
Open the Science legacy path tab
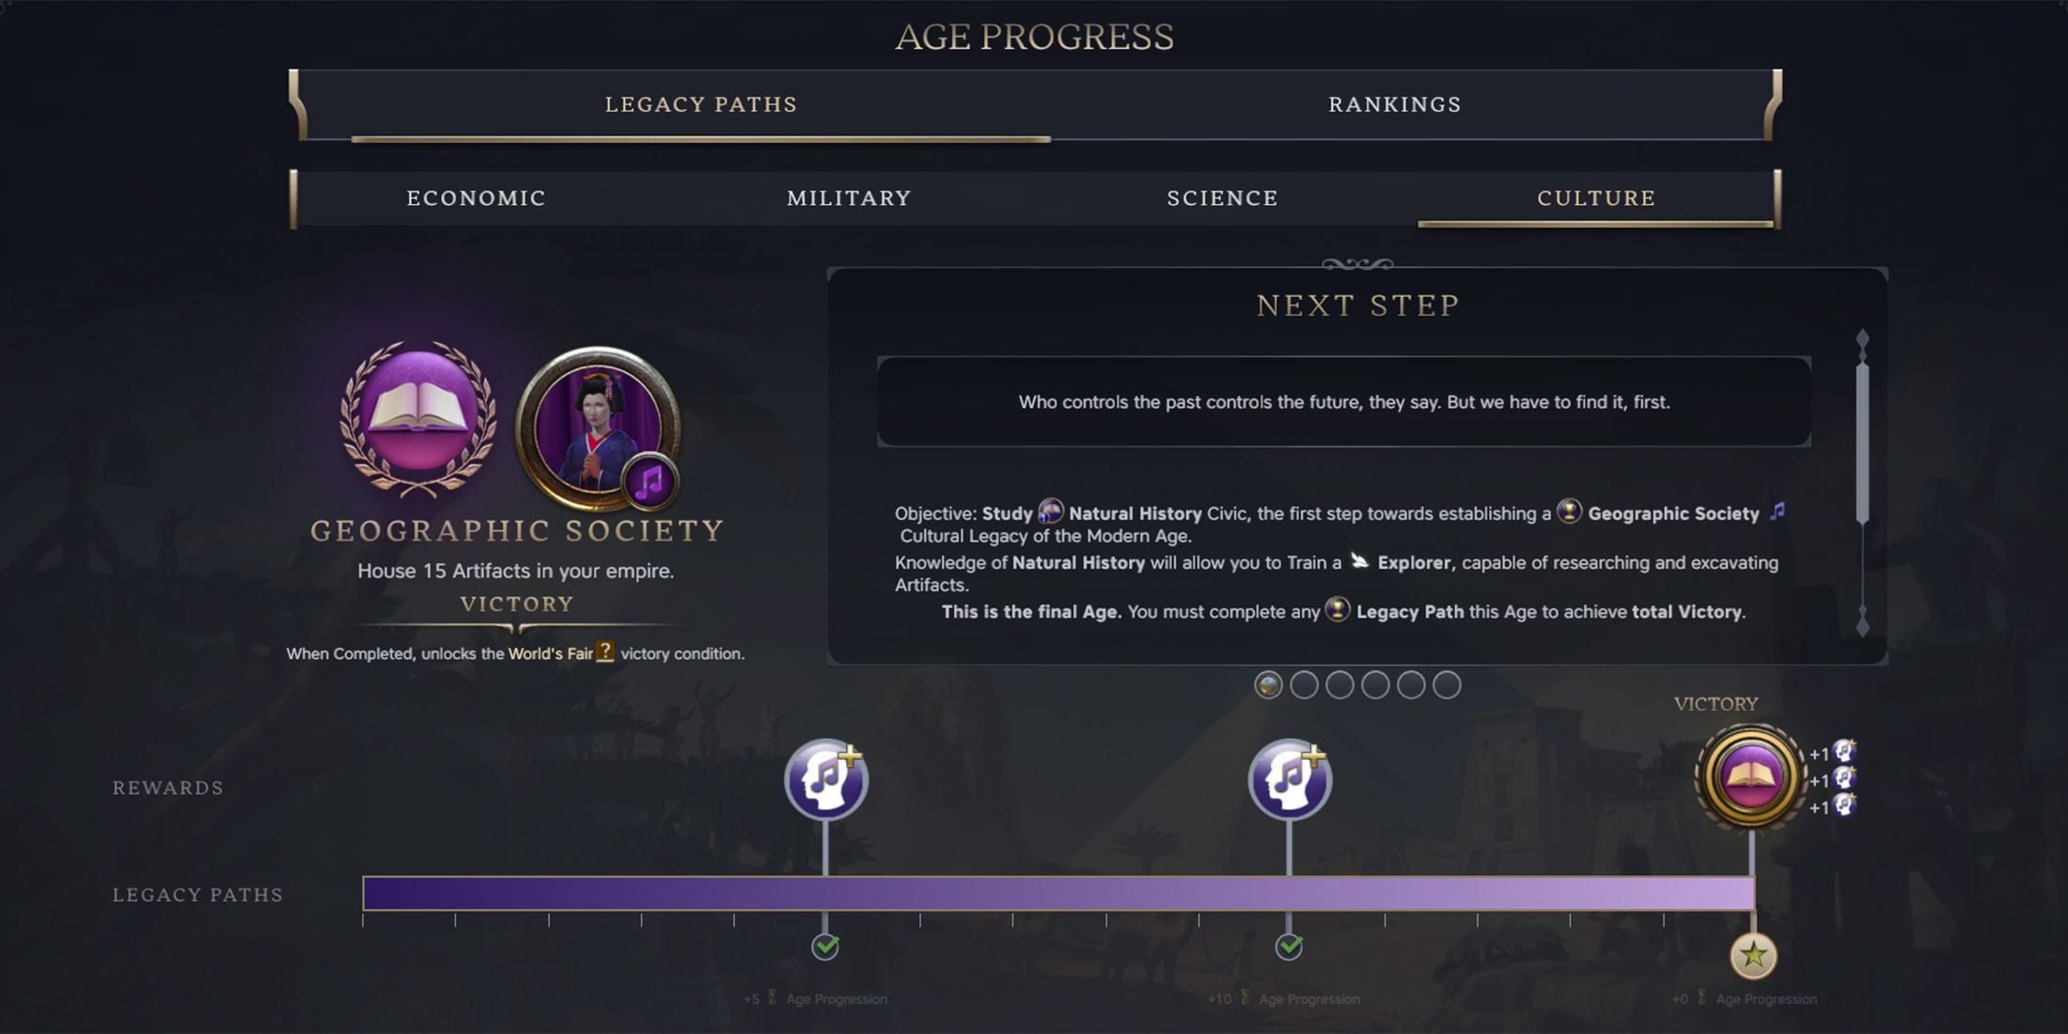(x=1222, y=198)
